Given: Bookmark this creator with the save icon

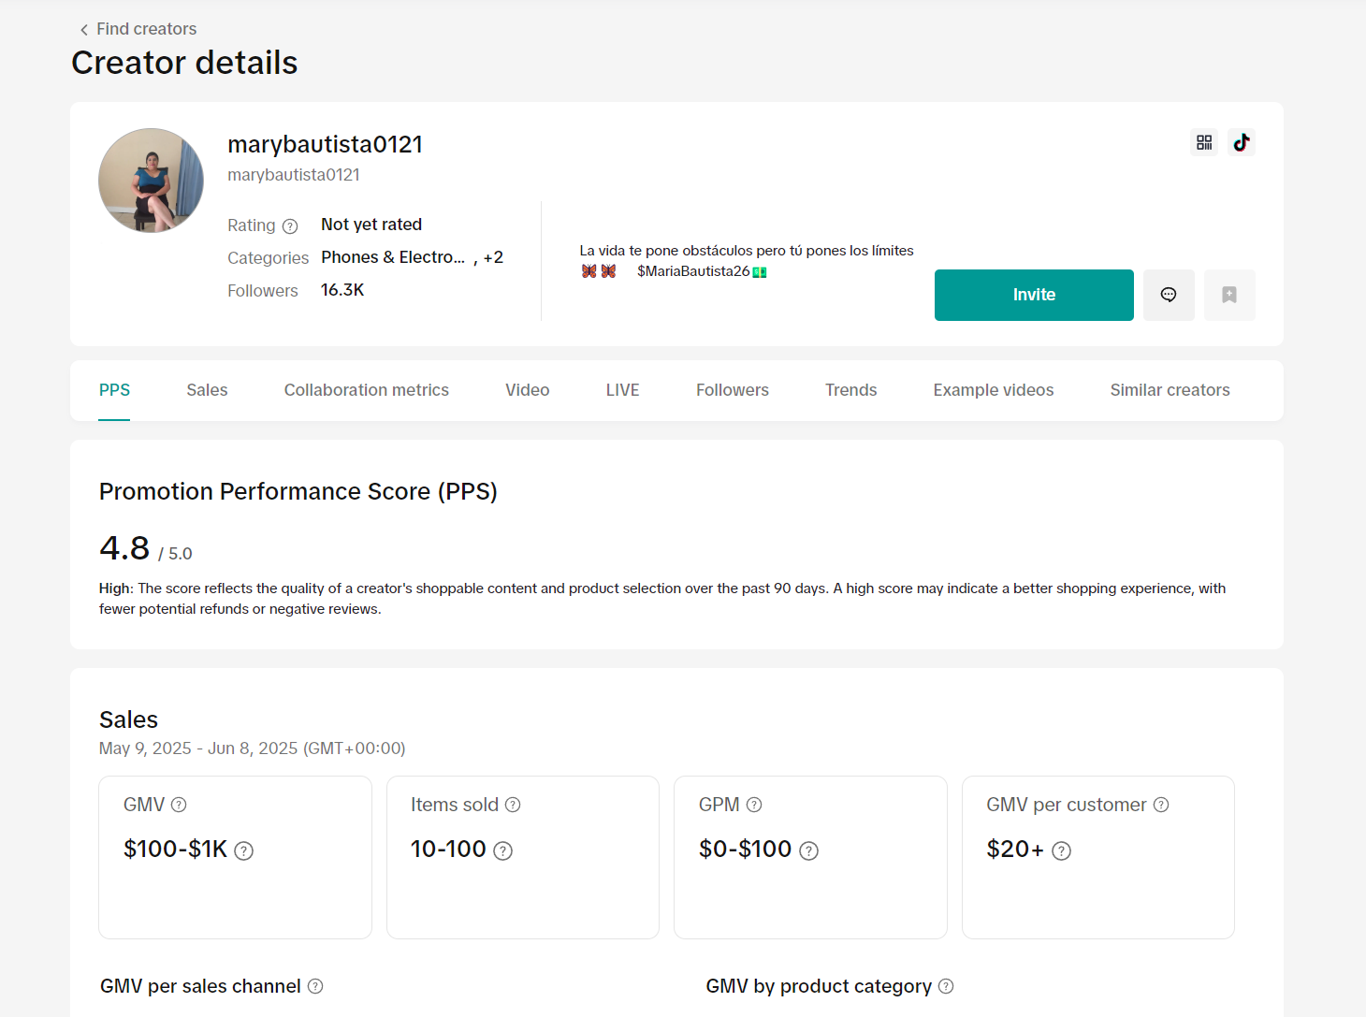Looking at the screenshot, I should (1228, 295).
